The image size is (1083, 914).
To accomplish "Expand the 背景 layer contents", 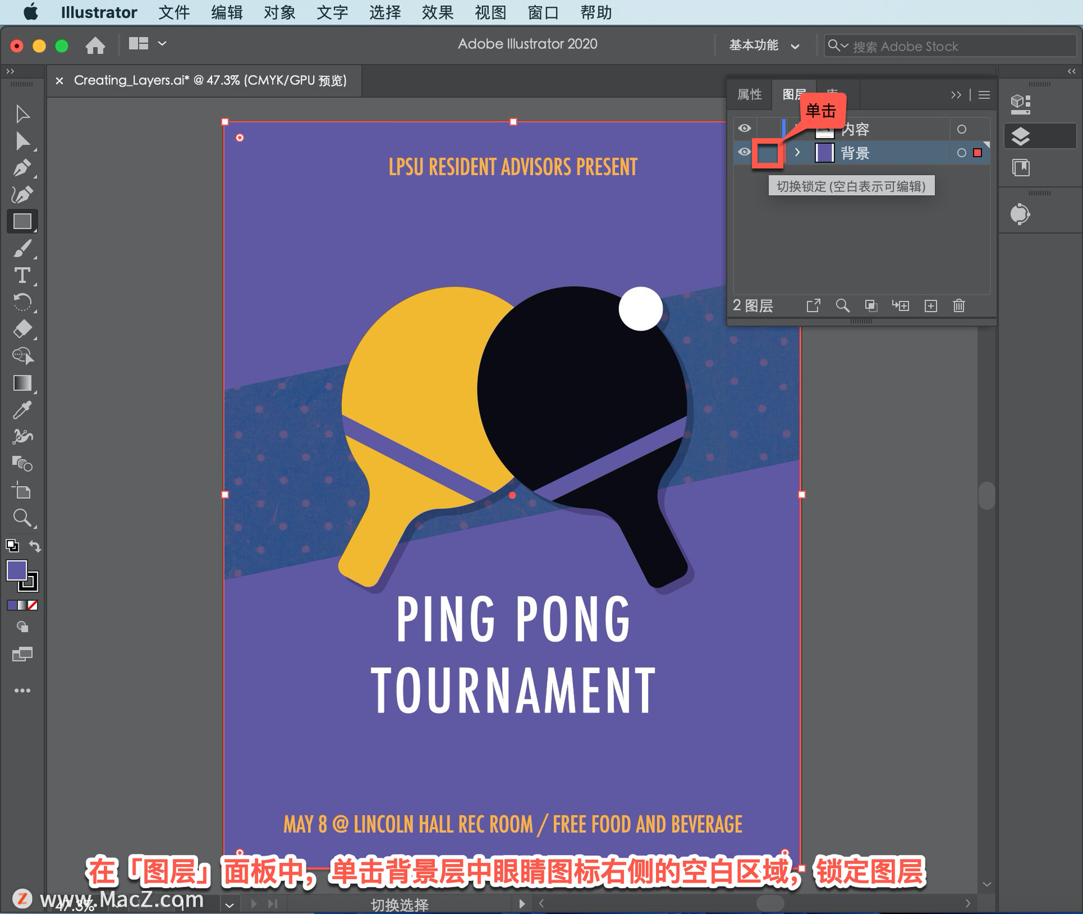I will [797, 152].
